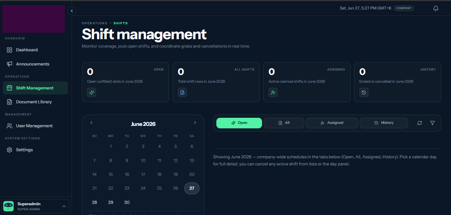Viewport: 451px width, 215px height.
Task: Select June 24 on the calendar
Action: (x=143, y=188)
